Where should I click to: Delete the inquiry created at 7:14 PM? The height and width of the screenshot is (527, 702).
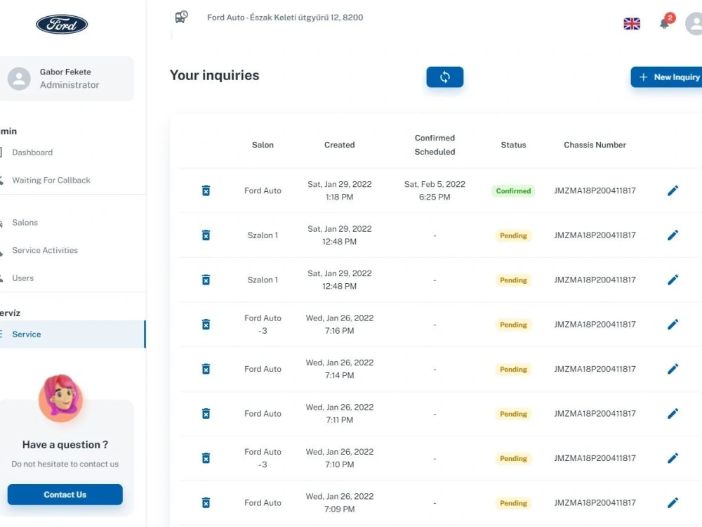click(206, 369)
